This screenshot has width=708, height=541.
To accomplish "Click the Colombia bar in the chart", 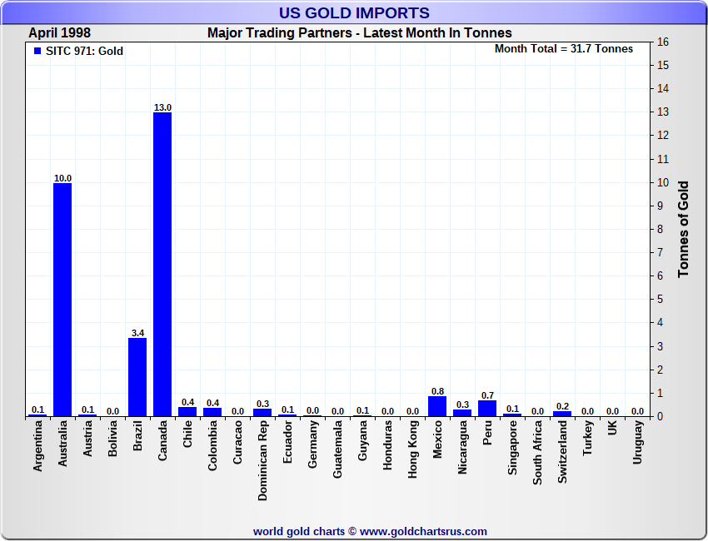I will click(212, 411).
